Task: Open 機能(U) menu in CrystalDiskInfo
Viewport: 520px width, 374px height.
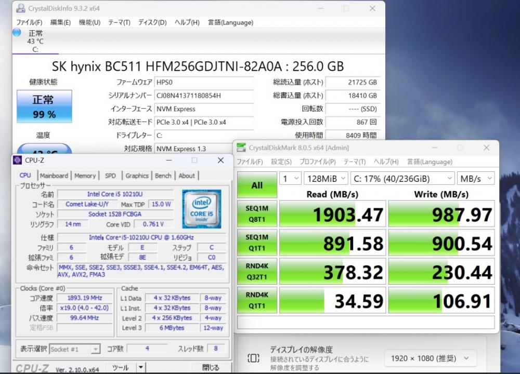Action: coord(89,22)
